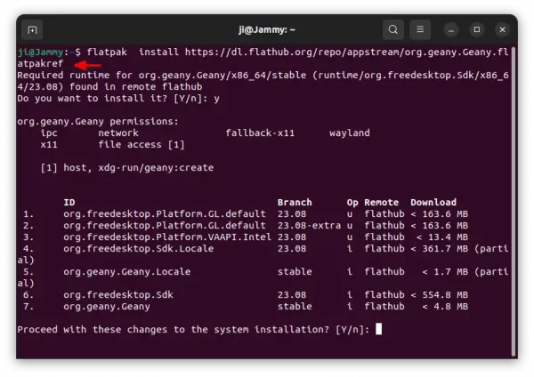Open the hamburger menu
Image resolution: width=534 pixels, height=377 pixels.
click(x=420, y=29)
